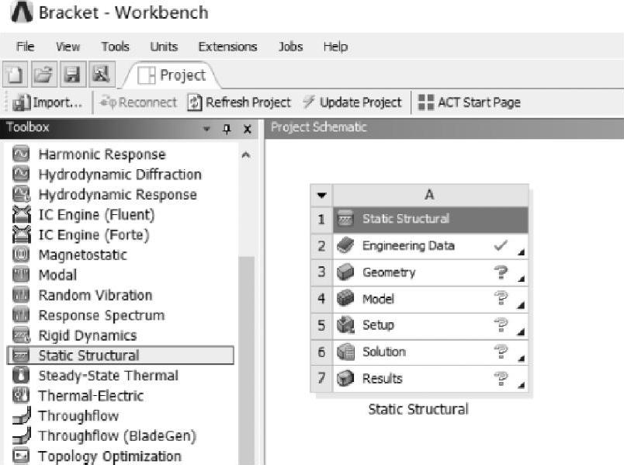
Task: Click the Geometry cell icon
Action: (345, 272)
